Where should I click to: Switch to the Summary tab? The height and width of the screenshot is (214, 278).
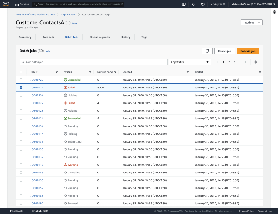[x=25, y=37]
